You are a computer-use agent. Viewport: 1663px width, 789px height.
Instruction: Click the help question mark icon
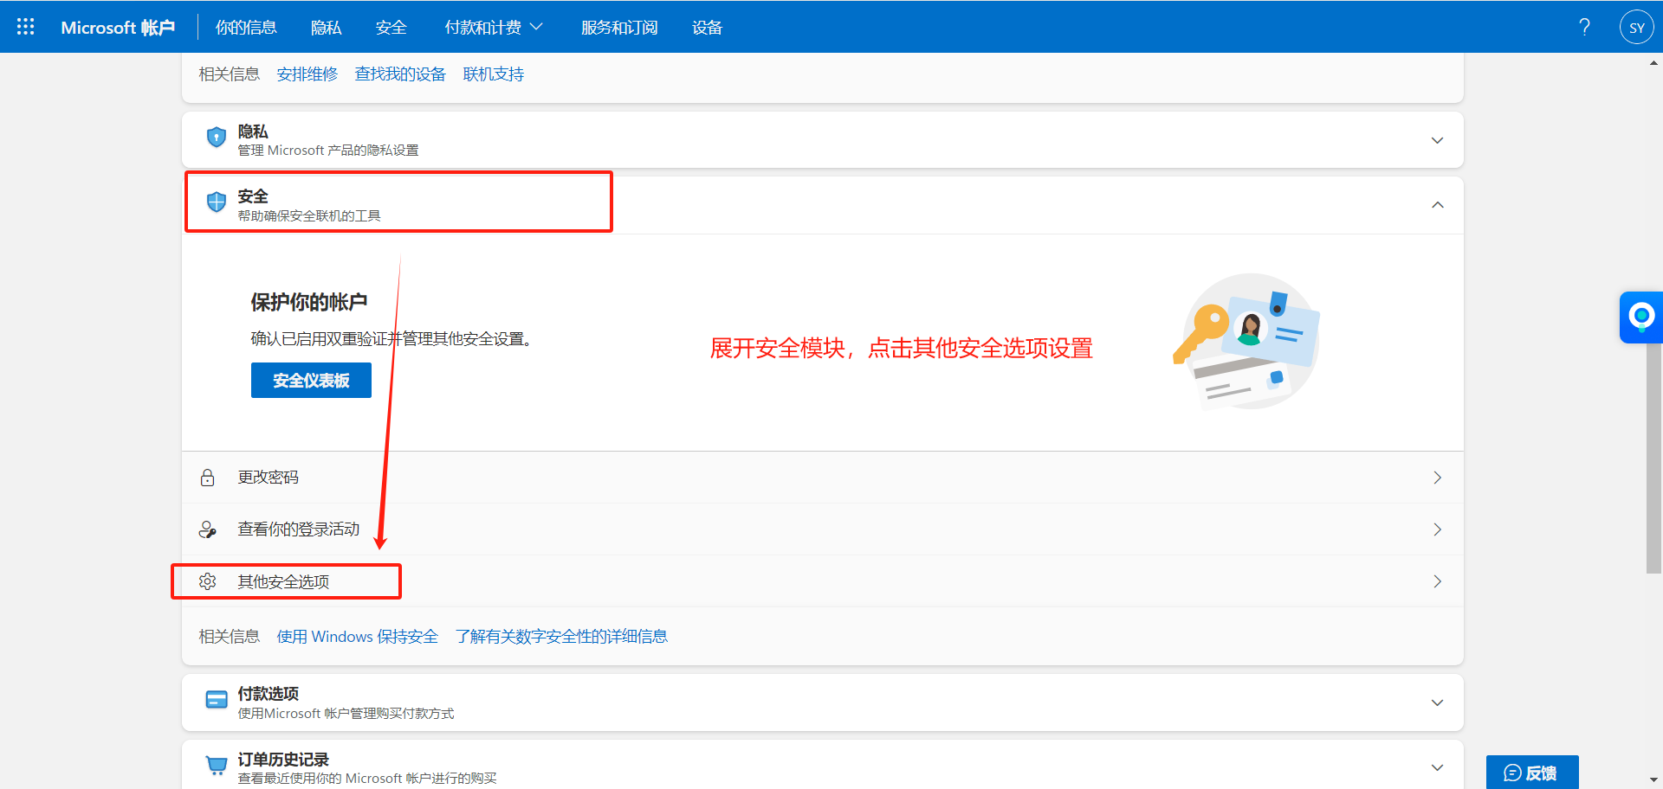tap(1584, 27)
